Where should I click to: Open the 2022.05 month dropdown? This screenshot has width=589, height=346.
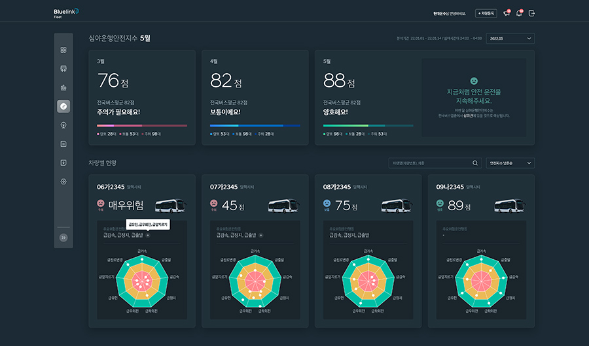point(510,39)
